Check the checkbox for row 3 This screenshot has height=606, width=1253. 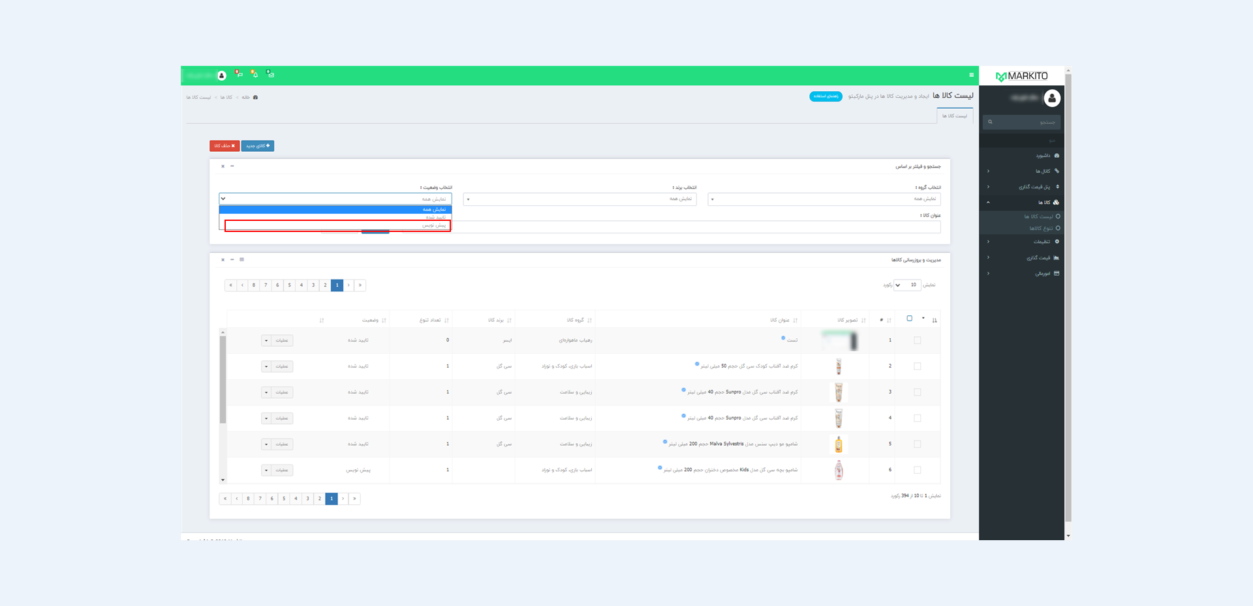[918, 392]
